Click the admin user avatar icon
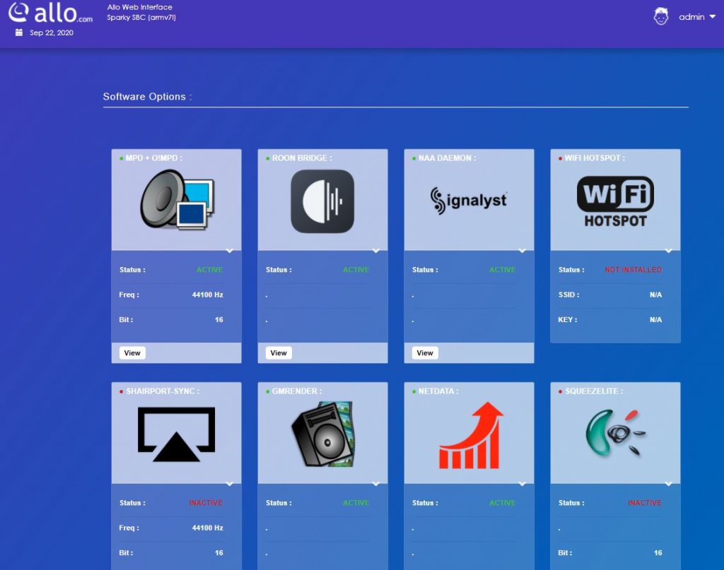The image size is (724, 570). [x=661, y=17]
